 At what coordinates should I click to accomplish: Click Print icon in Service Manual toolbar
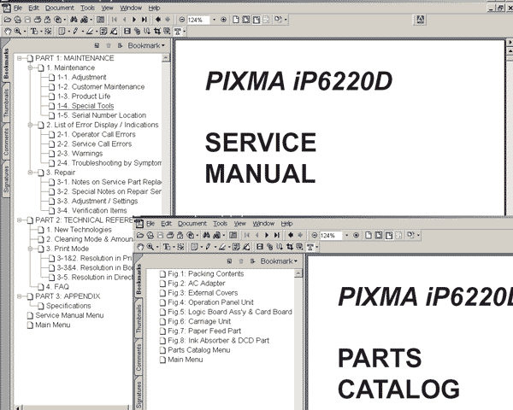click(38, 20)
